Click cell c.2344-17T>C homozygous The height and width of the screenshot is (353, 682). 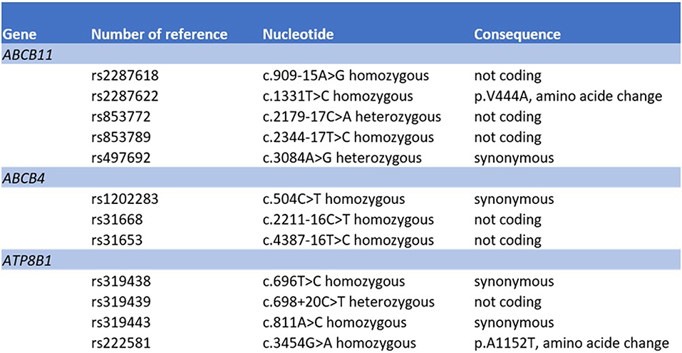[x=348, y=138]
